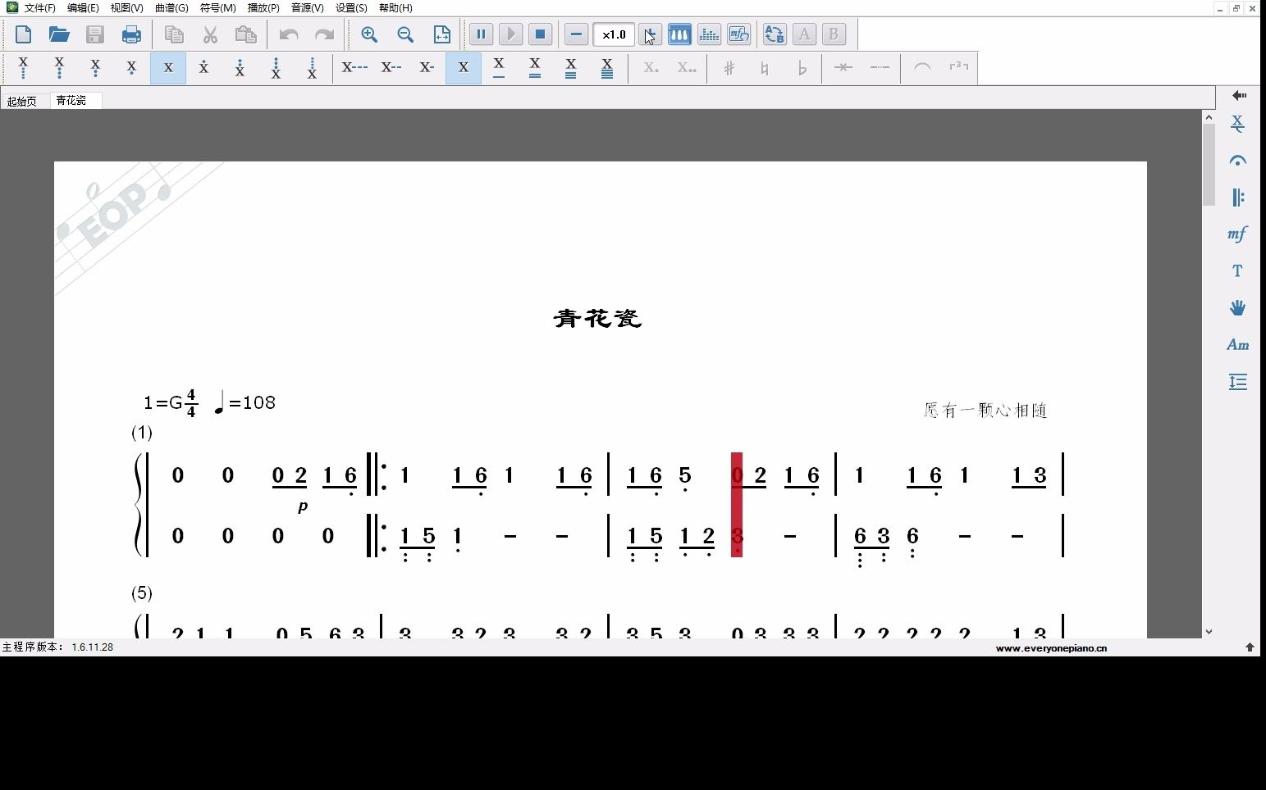Select the note with one dot above
The image size is (1266, 790).
point(203,68)
